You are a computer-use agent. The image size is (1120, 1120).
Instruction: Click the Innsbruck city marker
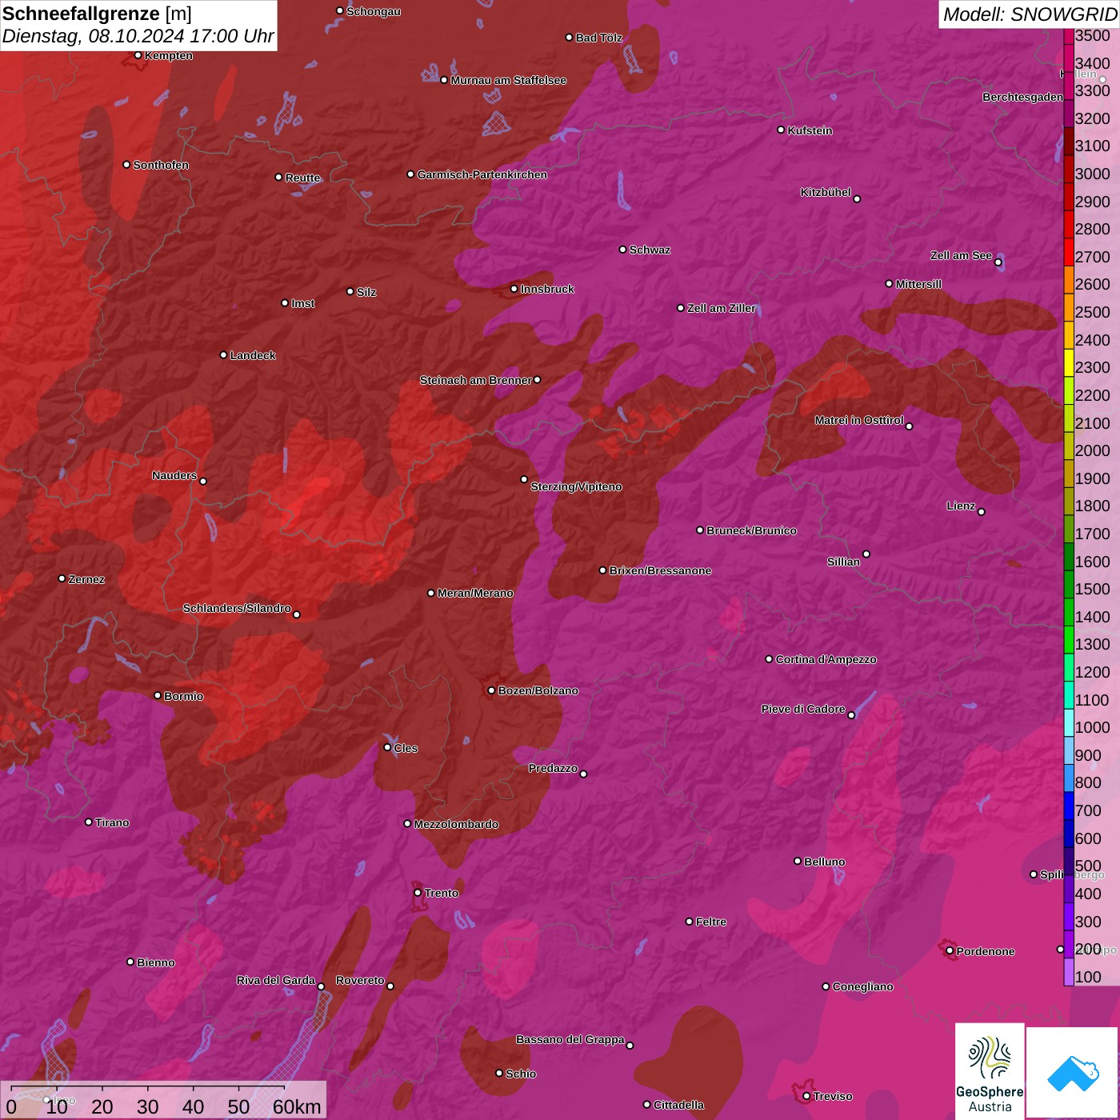pos(514,289)
